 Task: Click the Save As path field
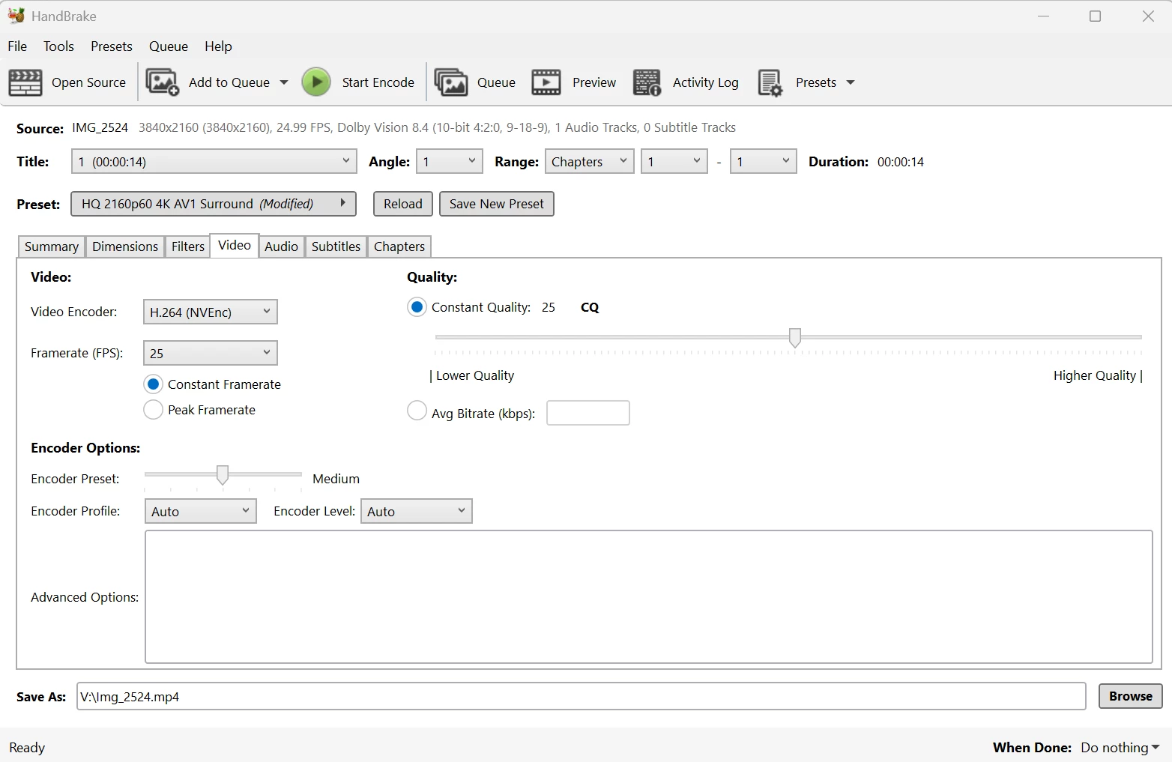(x=582, y=696)
